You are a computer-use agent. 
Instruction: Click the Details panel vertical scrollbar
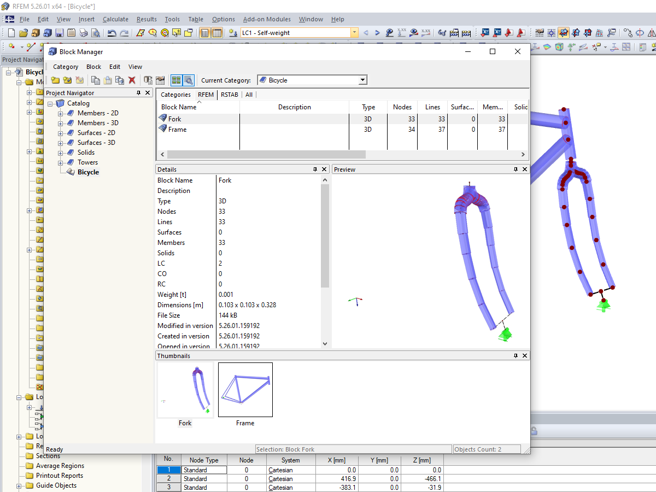[x=325, y=235]
